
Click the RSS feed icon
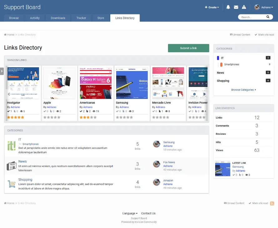point(272,203)
